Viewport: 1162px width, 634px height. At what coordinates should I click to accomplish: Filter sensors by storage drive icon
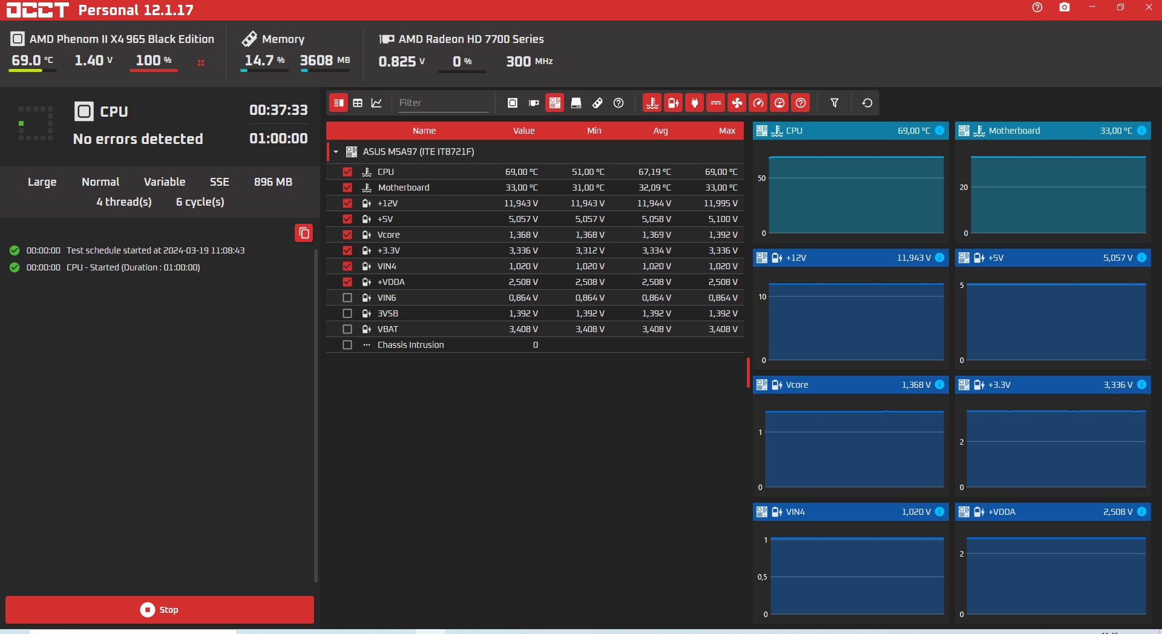(x=576, y=103)
